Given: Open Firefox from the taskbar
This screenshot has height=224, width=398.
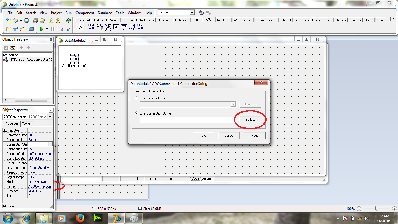Looking at the screenshot, I should click(80, 218).
